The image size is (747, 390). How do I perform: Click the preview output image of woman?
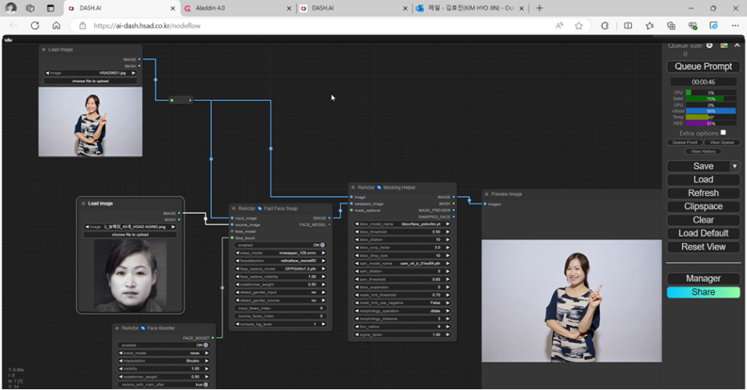click(x=571, y=301)
